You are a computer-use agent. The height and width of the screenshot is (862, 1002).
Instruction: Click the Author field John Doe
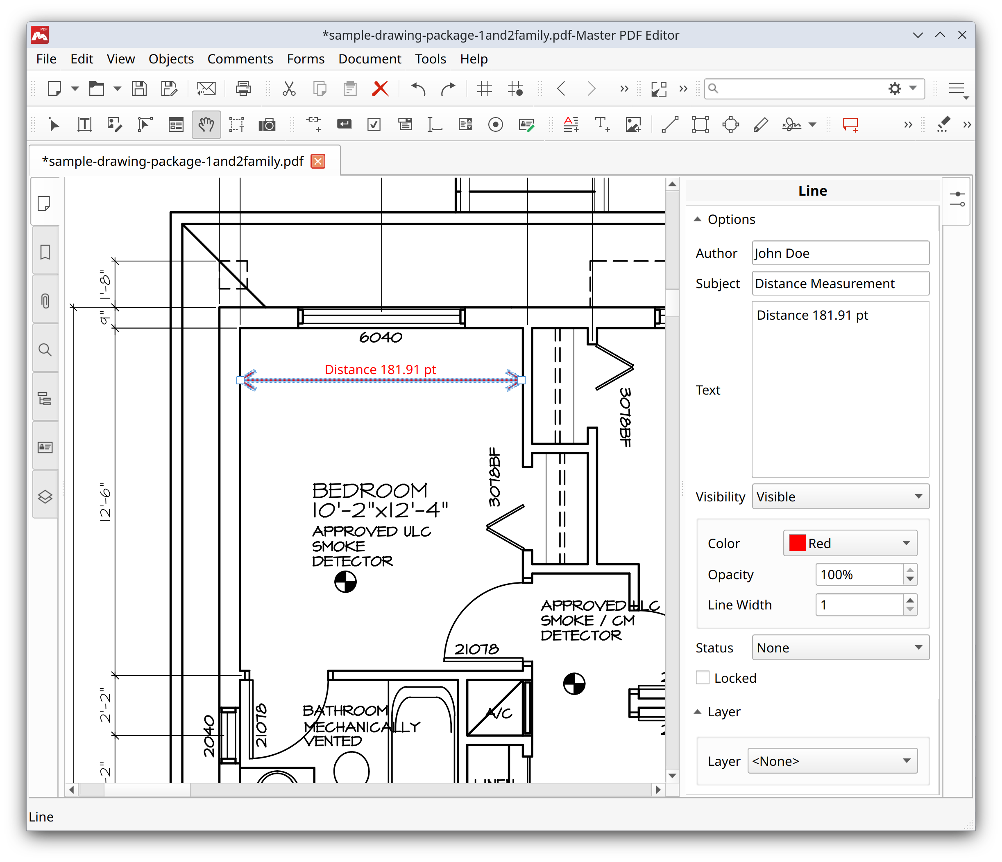click(x=841, y=253)
